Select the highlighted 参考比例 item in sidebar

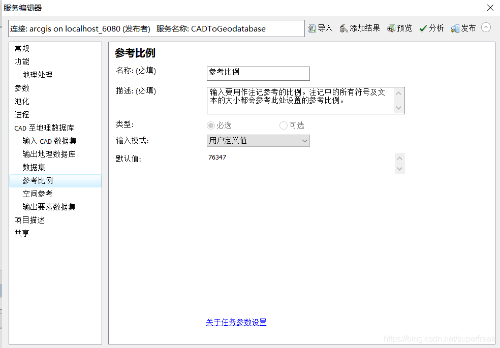pyautogui.click(x=55, y=181)
